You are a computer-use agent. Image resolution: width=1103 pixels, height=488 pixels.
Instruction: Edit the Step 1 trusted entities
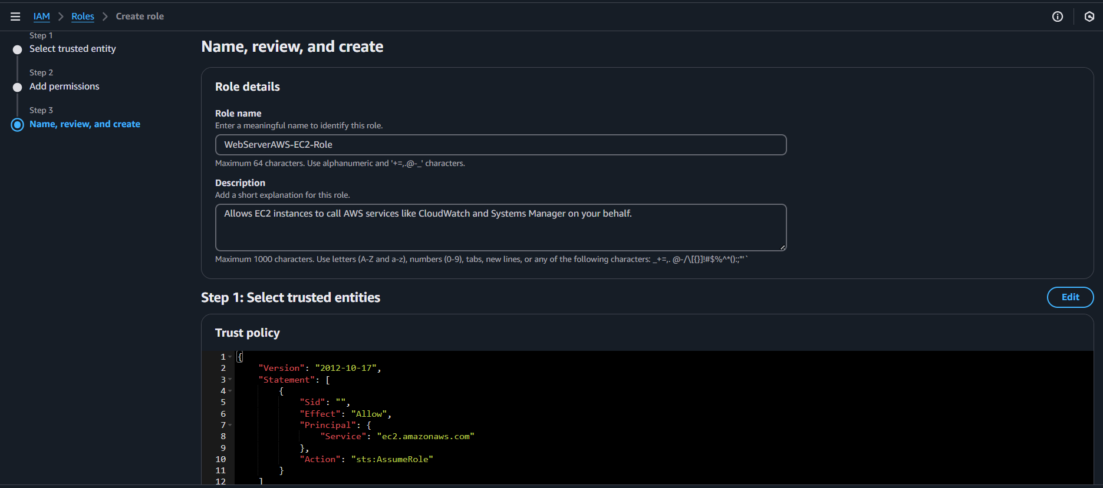pyautogui.click(x=1070, y=297)
